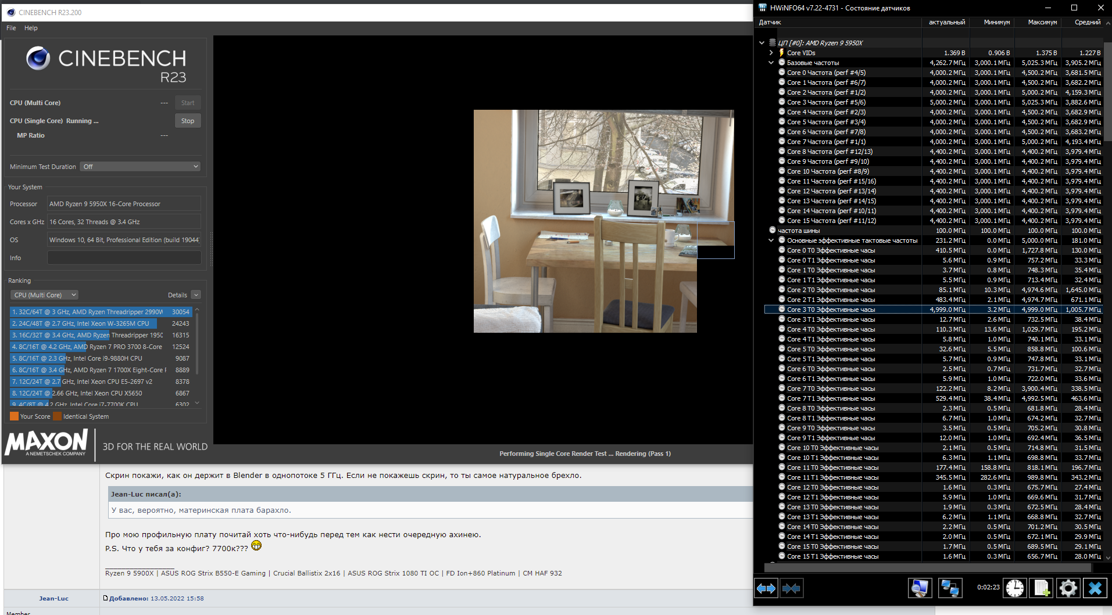This screenshot has height=615, width=1112.
Task: Click the clock icon beside частота шины
Action: [x=773, y=230]
